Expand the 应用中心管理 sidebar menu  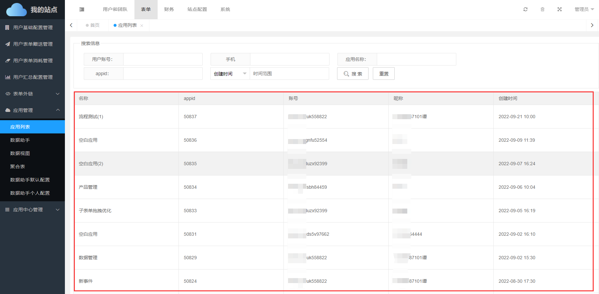(x=32, y=210)
